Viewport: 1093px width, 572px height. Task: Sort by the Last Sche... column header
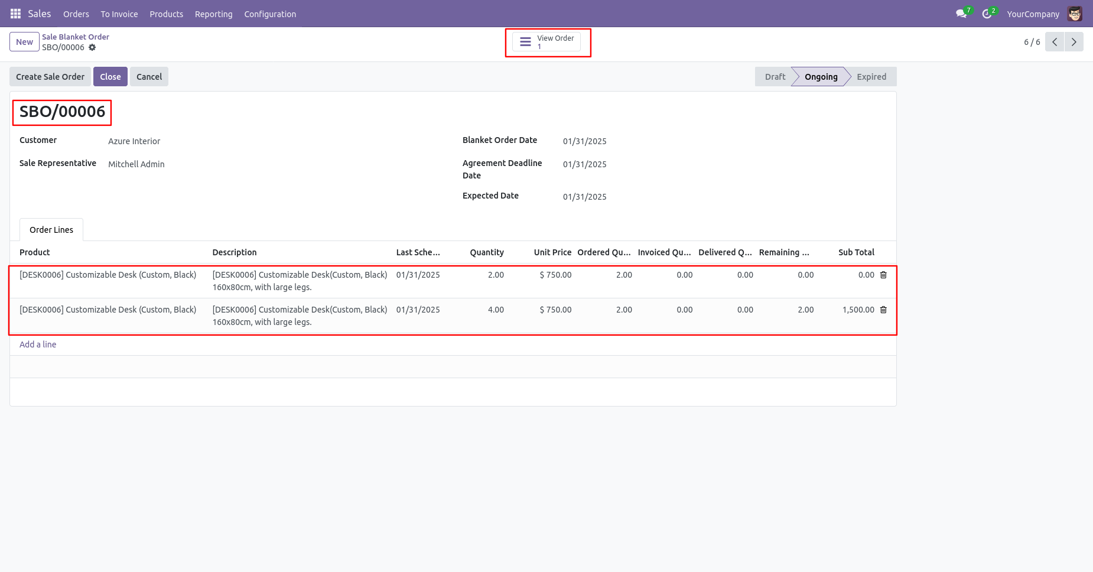coord(418,252)
